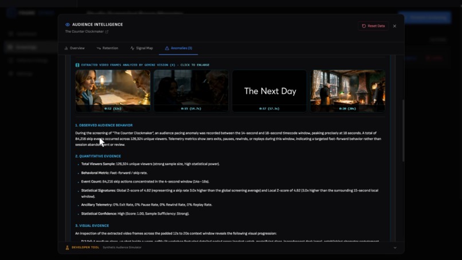Viewport: 462px width, 260px height.
Task: Click the Statistical Confidence line
Action: pos(135,214)
